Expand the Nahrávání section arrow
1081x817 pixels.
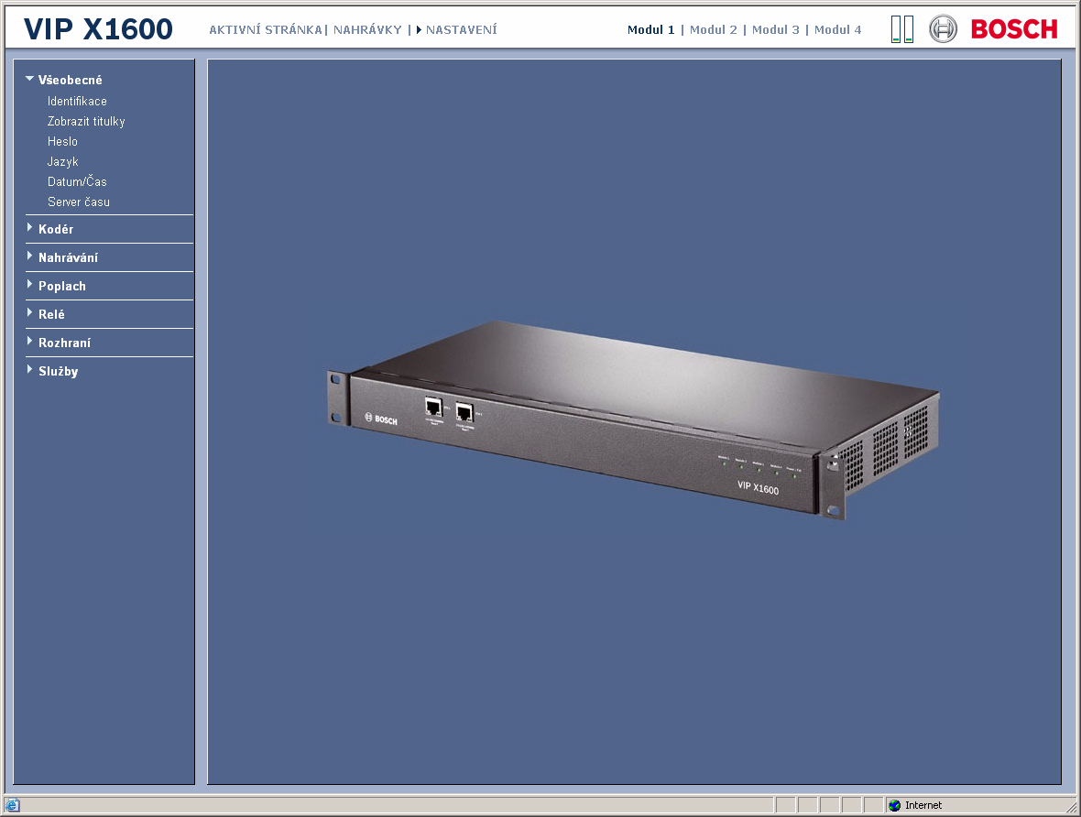(x=29, y=256)
